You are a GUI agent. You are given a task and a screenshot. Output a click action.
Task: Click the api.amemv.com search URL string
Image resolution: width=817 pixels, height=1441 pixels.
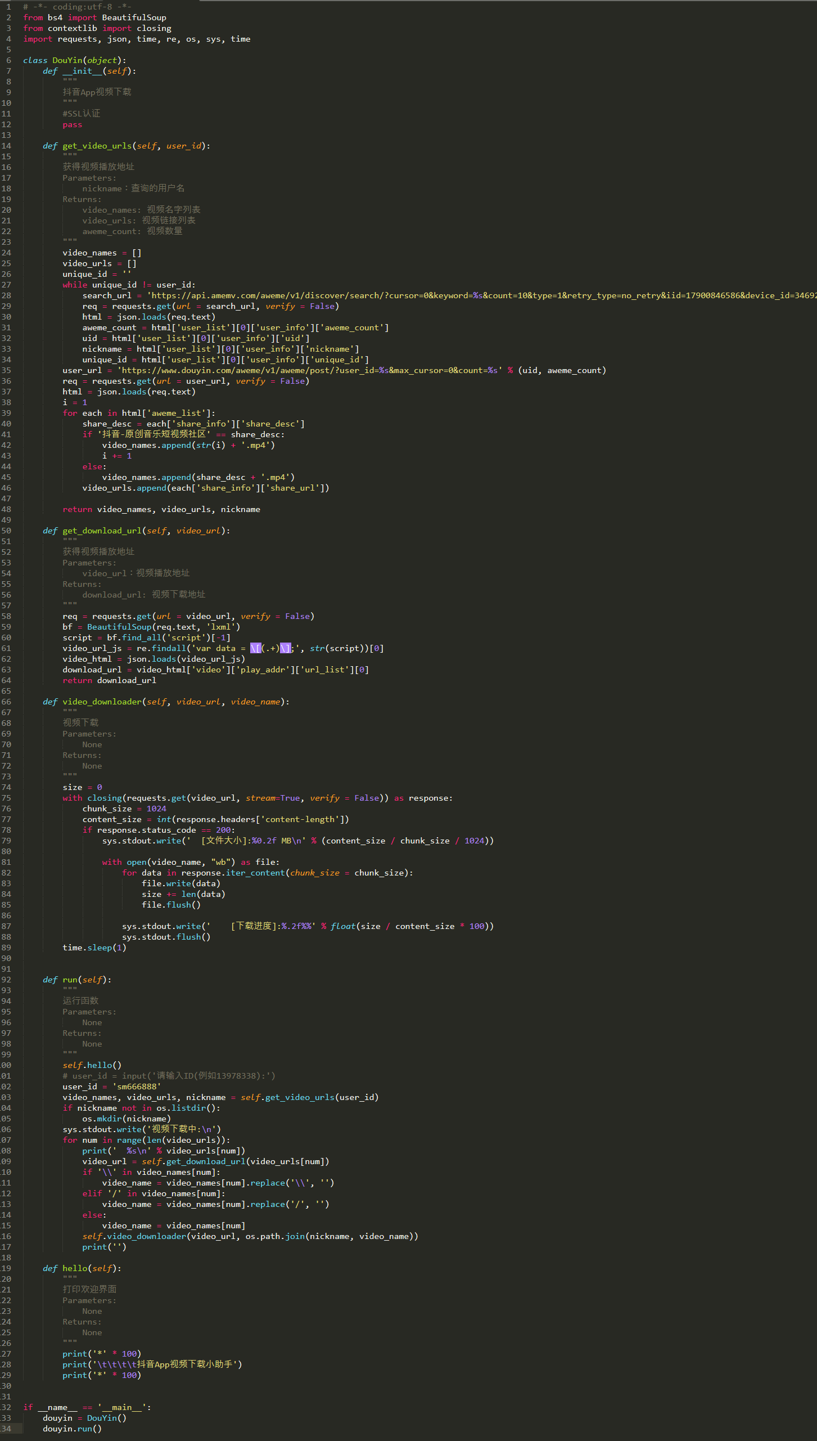coord(481,295)
